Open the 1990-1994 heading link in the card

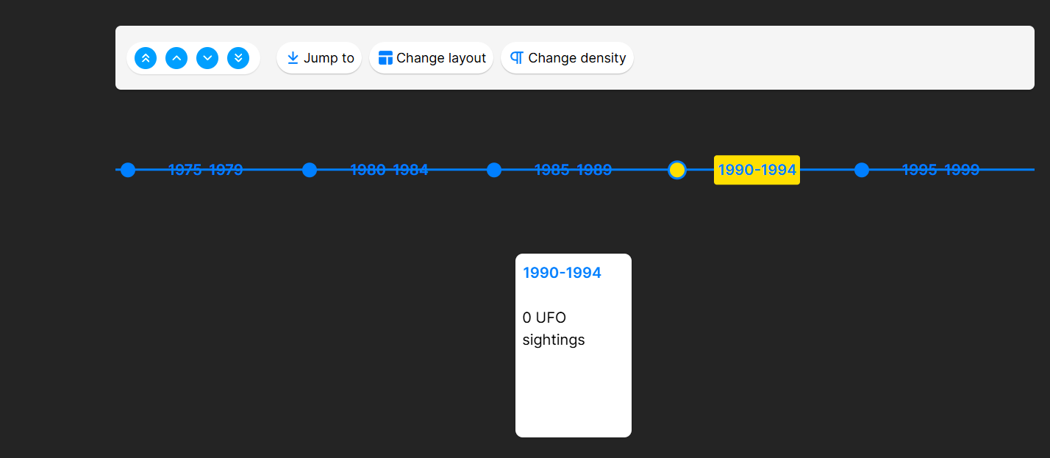(x=562, y=272)
